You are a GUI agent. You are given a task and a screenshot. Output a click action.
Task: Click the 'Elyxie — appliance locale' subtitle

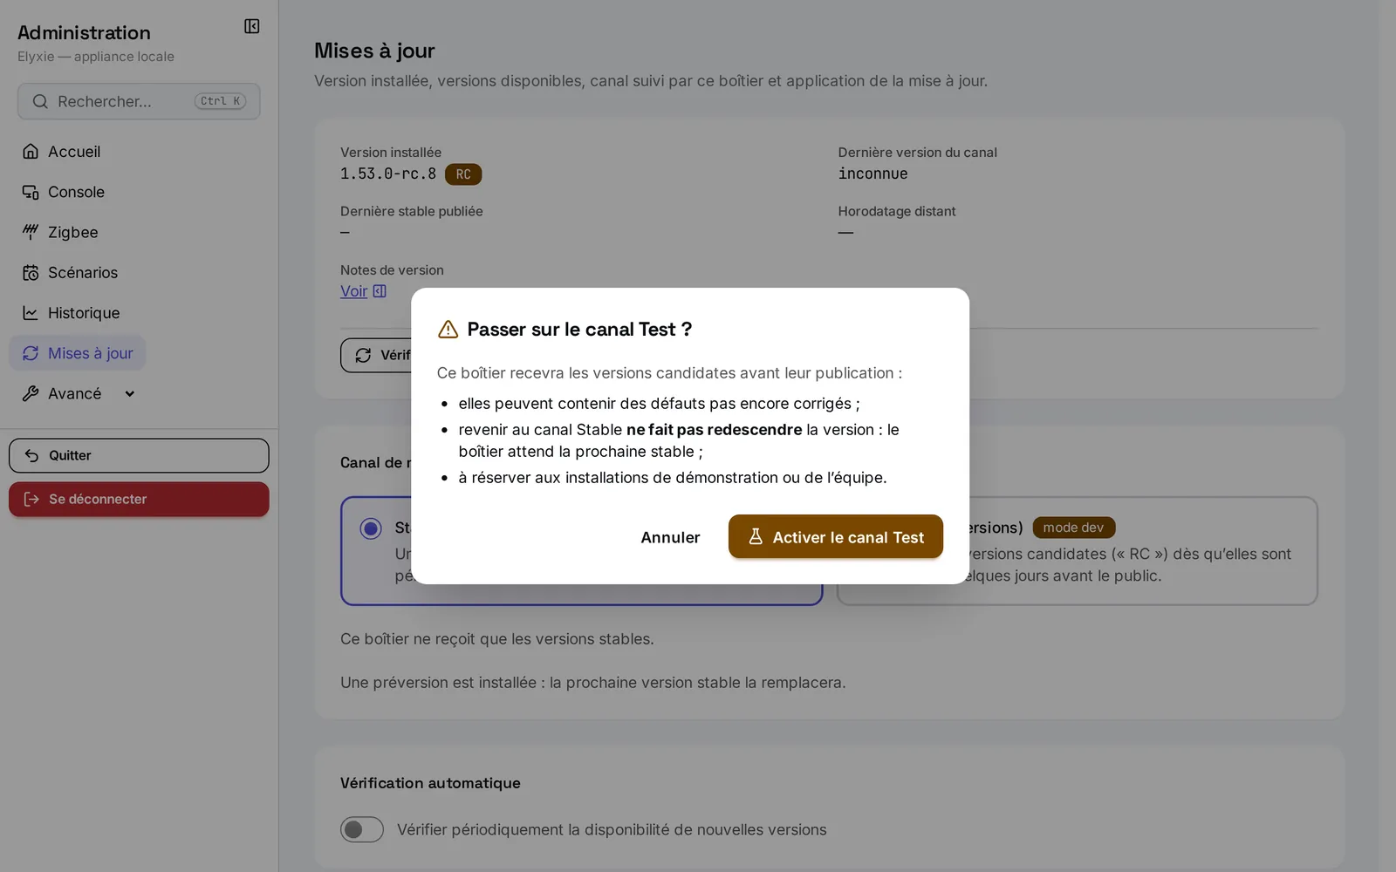pos(96,57)
